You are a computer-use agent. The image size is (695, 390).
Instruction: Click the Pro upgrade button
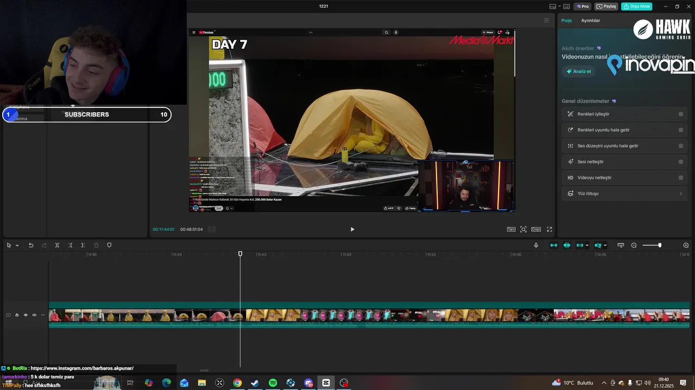tap(583, 6)
